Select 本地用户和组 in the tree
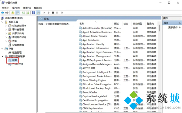 coord(19,37)
